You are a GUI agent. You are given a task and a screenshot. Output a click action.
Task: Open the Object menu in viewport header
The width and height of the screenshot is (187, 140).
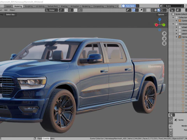pos(12,10)
